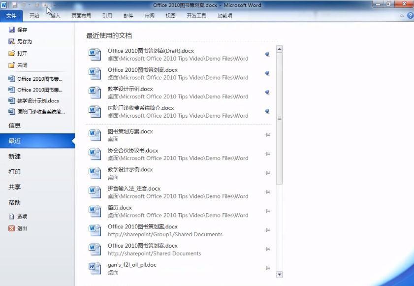Viewport: 414px width, 286px height.
Task: Switch to the 开始 (Home) tab
Action: click(x=34, y=16)
